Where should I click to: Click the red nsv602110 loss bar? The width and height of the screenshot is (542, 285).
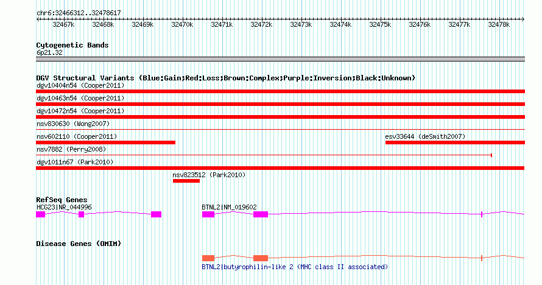(105, 142)
